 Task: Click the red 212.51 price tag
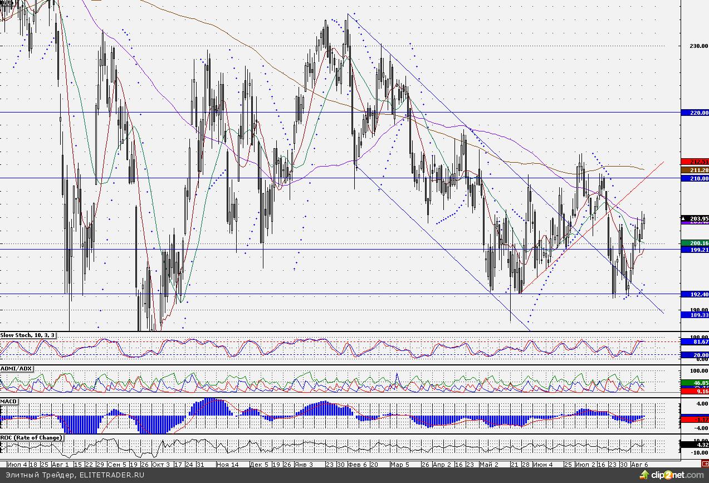pyautogui.click(x=695, y=162)
